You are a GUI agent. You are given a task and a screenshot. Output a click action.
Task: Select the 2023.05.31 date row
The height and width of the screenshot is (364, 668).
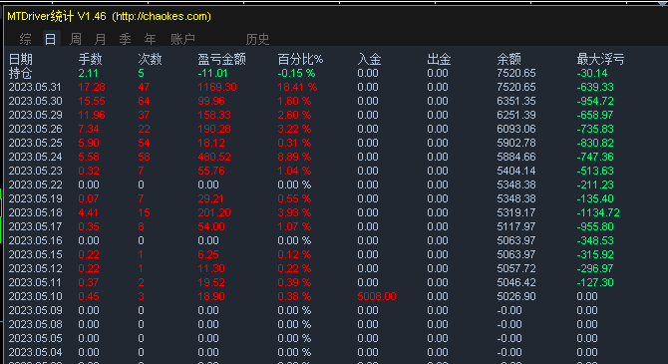pos(35,88)
